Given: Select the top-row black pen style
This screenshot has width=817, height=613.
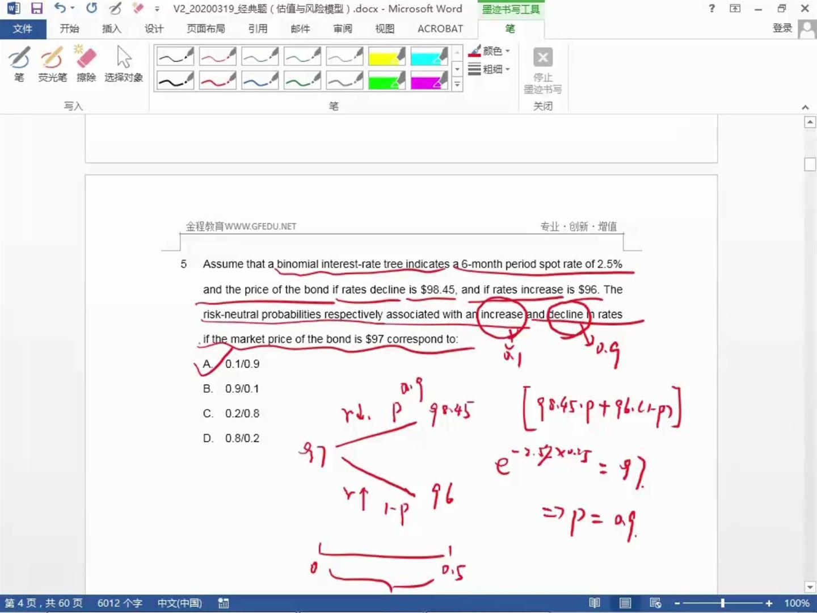Looking at the screenshot, I should (x=175, y=56).
